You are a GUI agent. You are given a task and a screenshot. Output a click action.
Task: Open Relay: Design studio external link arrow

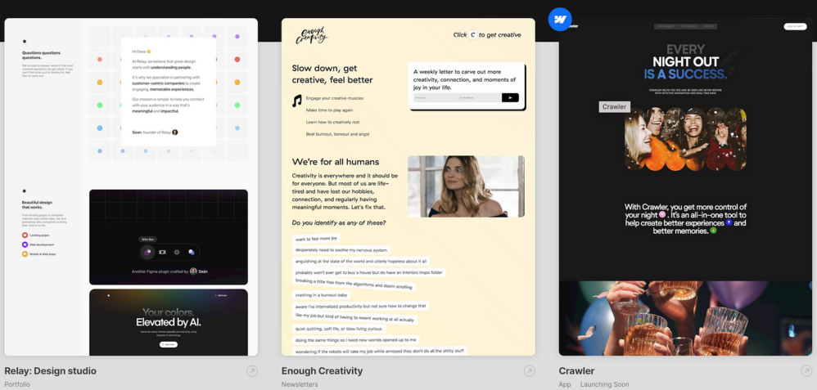(x=252, y=371)
